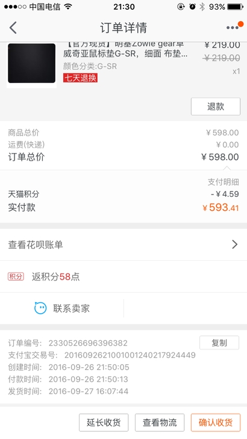The image size is (247, 439).
Task: Tap the 积分 points badge icon
Action: [16, 276]
